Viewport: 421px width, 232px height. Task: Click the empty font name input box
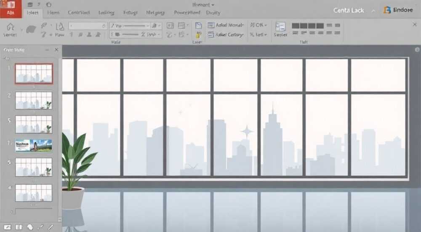[88, 26]
